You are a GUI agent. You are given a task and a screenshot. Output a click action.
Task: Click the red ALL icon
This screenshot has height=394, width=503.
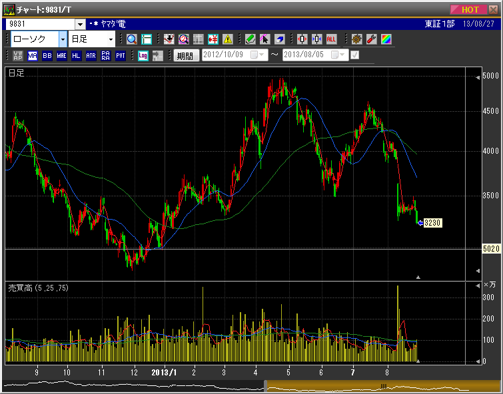click(332, 39)
